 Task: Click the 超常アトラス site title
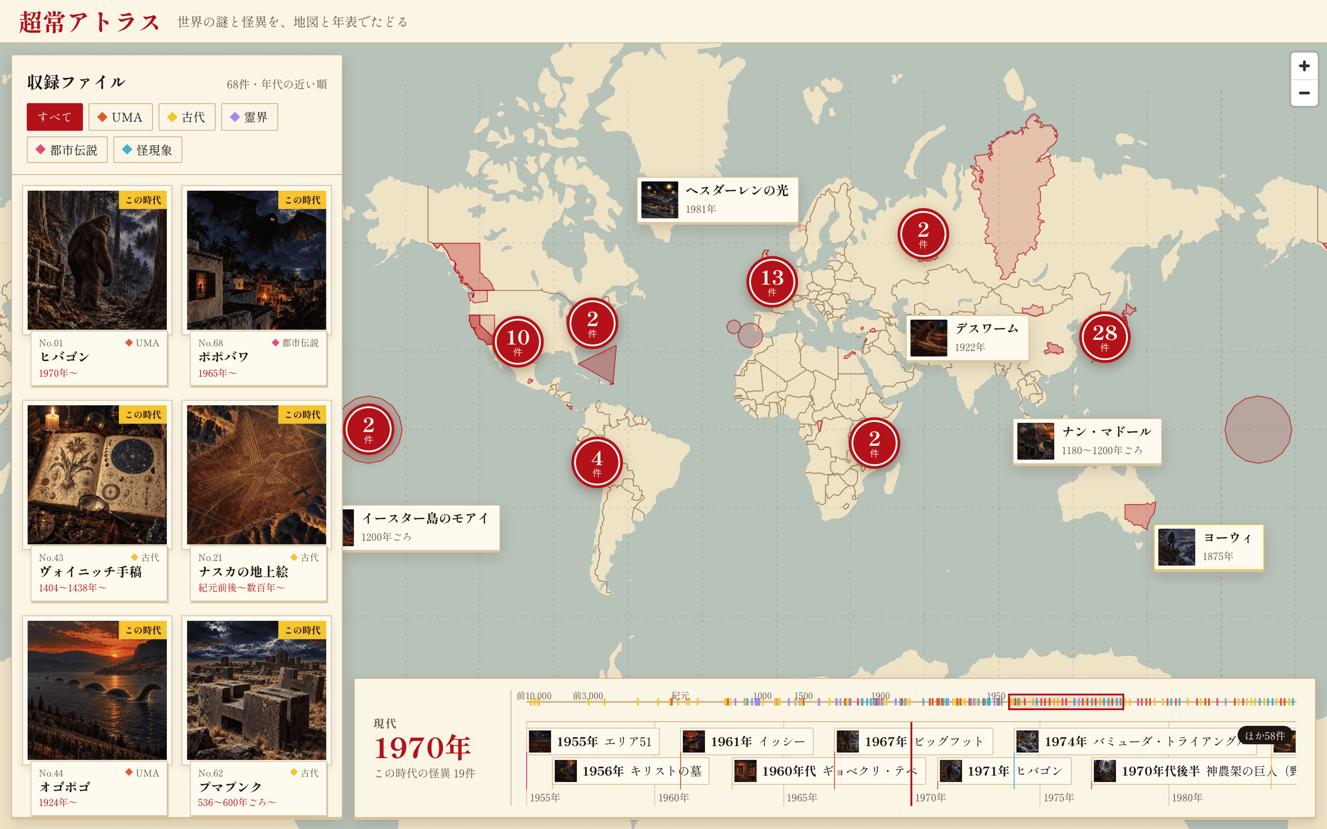pyautogui.click(x=89, y=22)
